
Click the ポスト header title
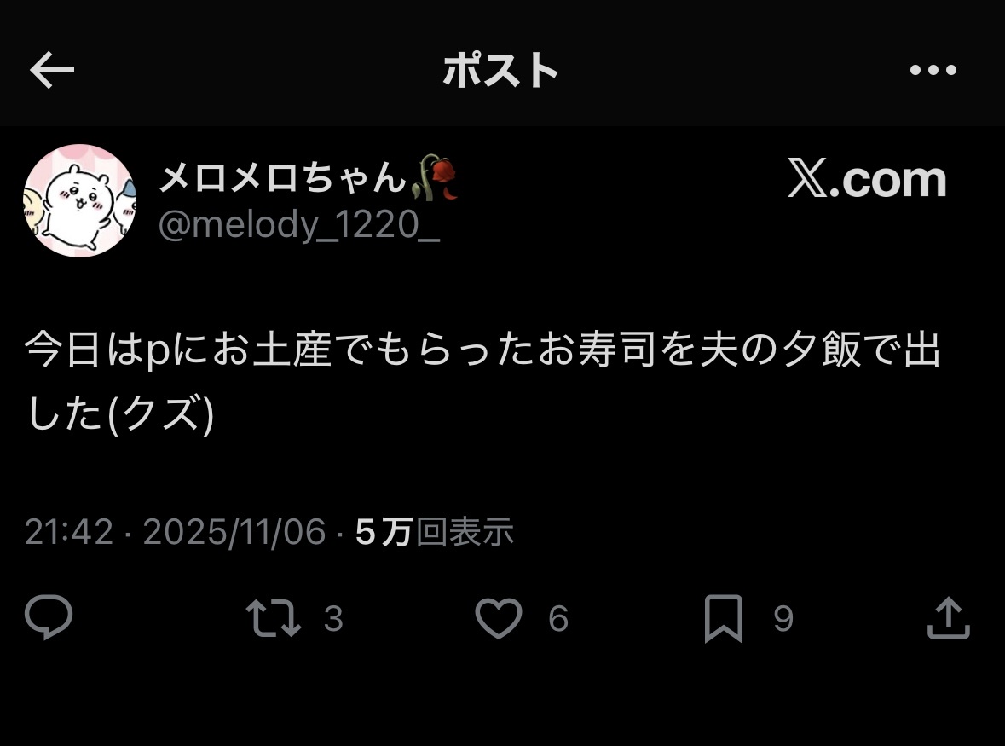tap(500, 70)
